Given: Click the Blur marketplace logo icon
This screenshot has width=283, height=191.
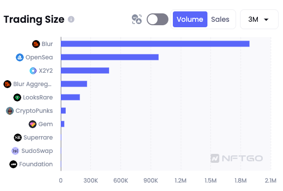Looking at the screenshot, I should pos(36,44).
